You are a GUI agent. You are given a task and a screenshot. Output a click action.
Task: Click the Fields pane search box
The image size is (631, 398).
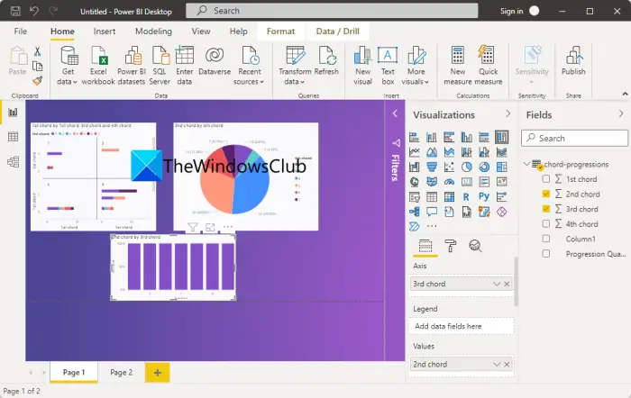pyautogui.click(x=574, y=138)
